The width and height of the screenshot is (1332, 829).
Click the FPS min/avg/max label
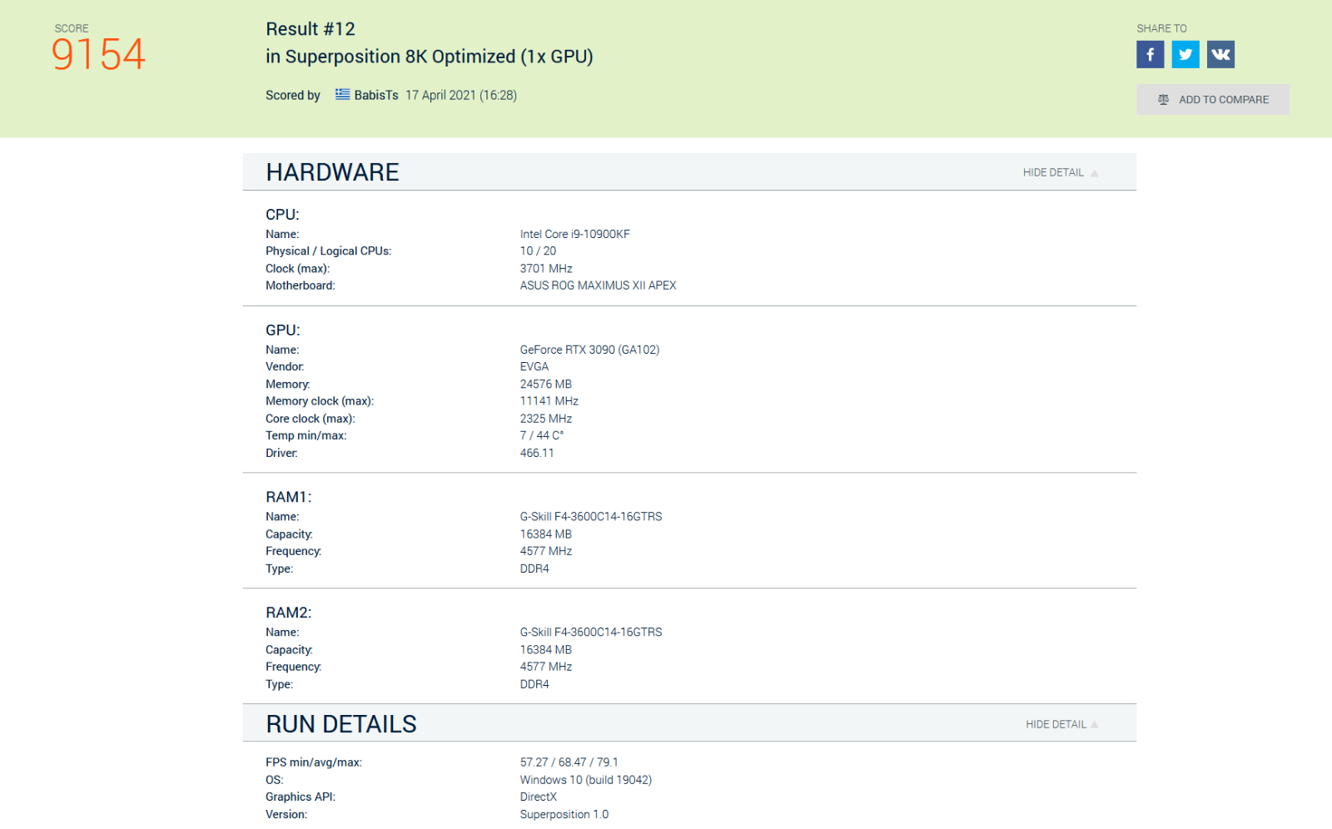314,762
